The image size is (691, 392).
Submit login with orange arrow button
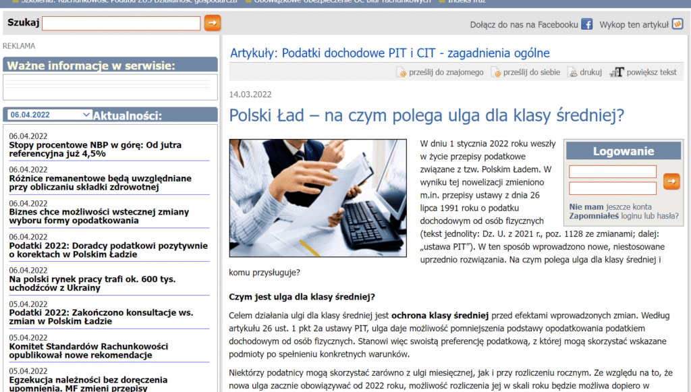click(x=671, y=180)
